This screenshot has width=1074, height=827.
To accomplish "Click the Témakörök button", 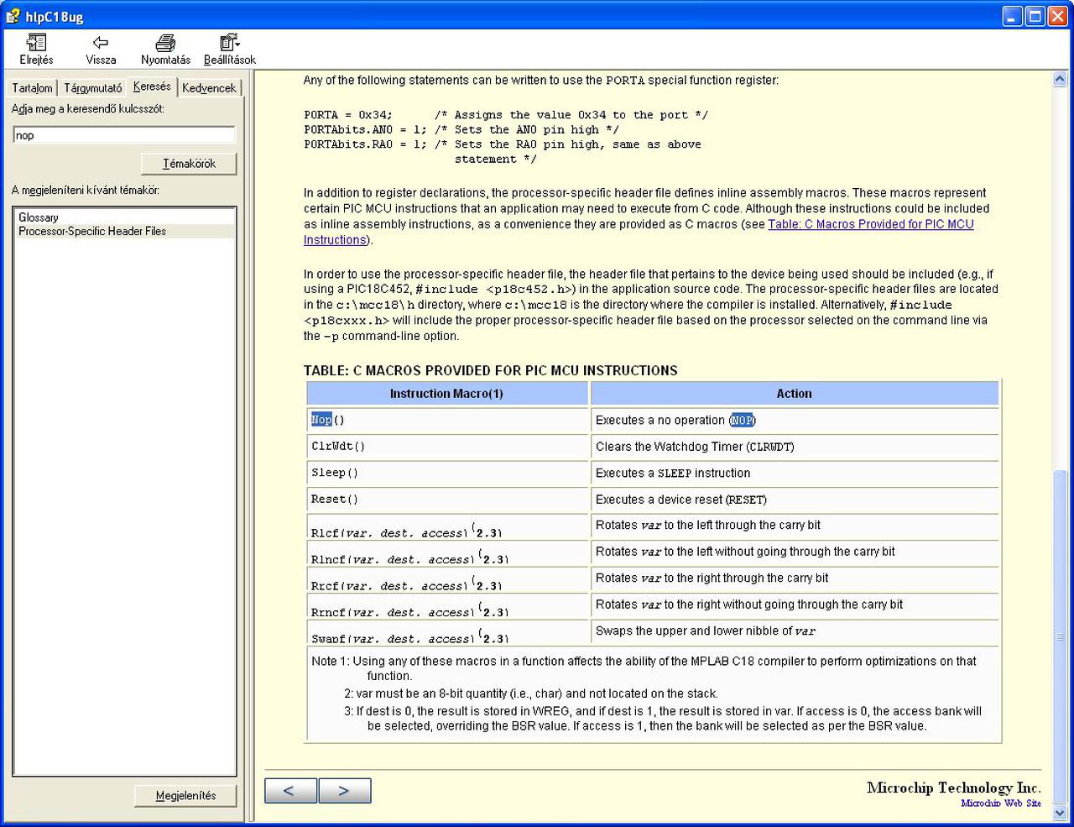I will (x=189, y=164).
